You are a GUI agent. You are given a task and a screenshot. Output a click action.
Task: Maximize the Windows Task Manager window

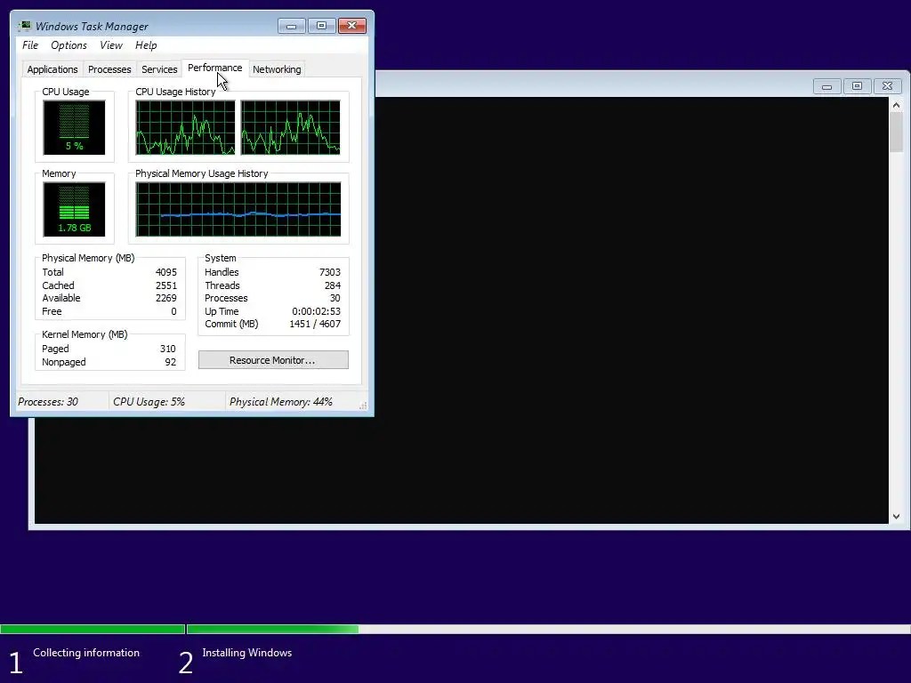(321, 26)
